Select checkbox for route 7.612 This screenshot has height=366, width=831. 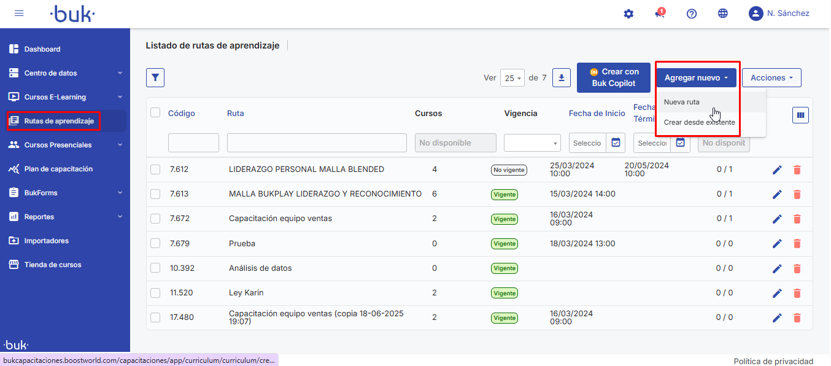155,169
